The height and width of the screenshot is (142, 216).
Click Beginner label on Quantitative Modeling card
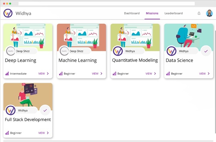[123, 74]
